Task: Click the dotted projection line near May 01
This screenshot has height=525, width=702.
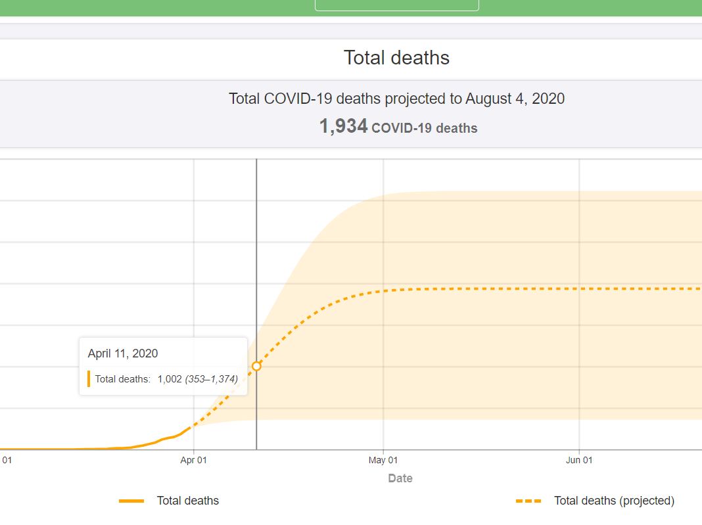Action: (383, 291)
